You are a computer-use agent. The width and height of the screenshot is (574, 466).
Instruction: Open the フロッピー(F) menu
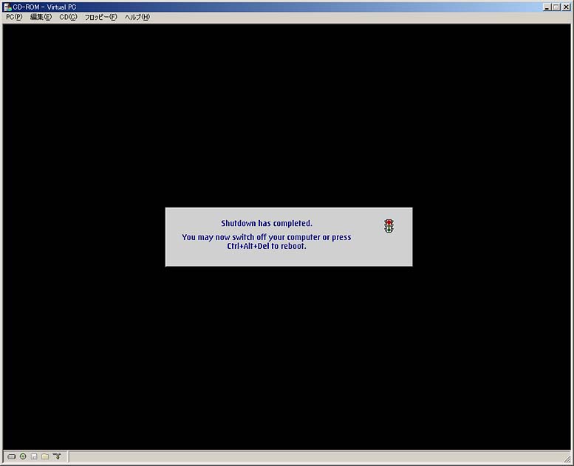point(100,17)
